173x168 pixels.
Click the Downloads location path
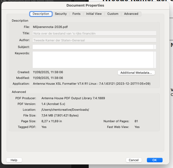[65, 110]
